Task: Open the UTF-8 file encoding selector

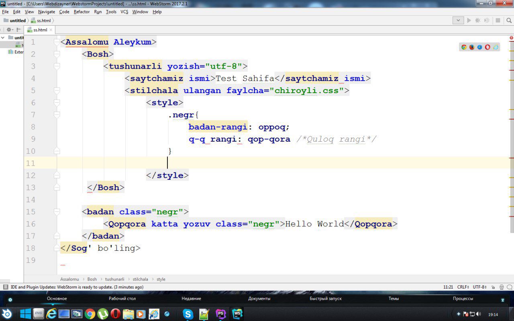Action: [480, 287]
